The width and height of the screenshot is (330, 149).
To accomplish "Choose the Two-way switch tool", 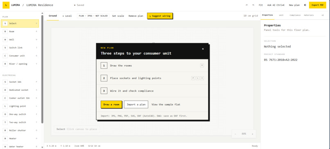I will click(x=20, y=122).
